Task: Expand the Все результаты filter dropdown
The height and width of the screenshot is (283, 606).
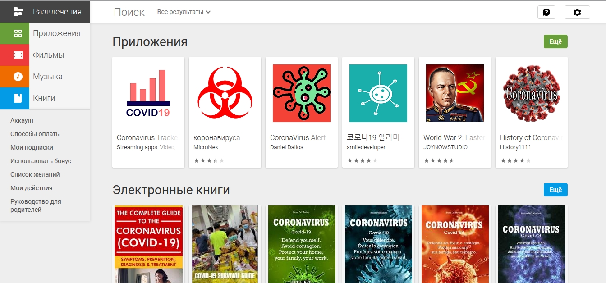Action: (x=184, y=12)
